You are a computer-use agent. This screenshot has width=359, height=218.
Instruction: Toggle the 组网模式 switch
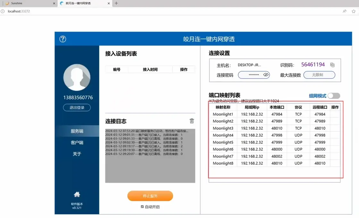click(334, 96)
